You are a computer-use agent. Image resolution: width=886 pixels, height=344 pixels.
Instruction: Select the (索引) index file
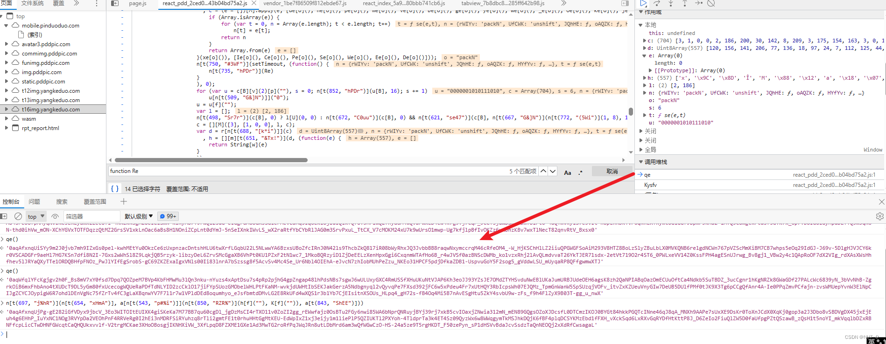point(35,35)
